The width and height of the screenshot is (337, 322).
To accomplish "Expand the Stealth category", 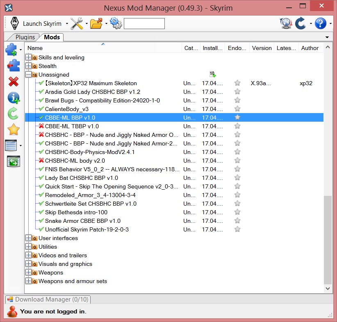I will 28,66.
